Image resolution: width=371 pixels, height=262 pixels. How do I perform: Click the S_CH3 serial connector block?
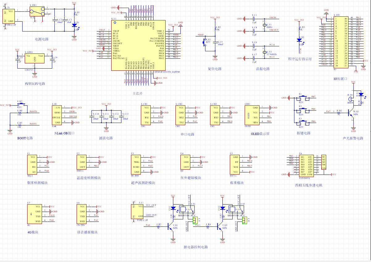pos(215,115)
